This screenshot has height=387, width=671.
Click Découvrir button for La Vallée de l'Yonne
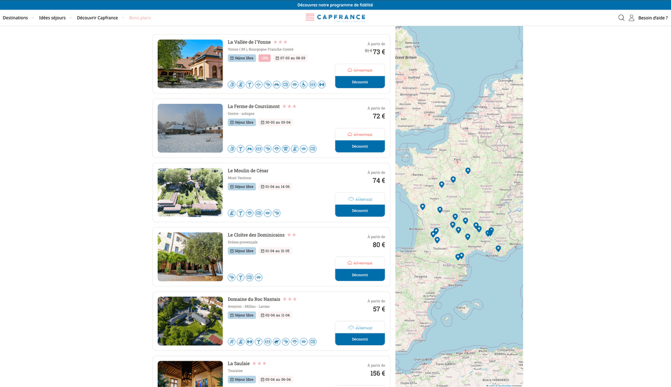pos(360,82)
